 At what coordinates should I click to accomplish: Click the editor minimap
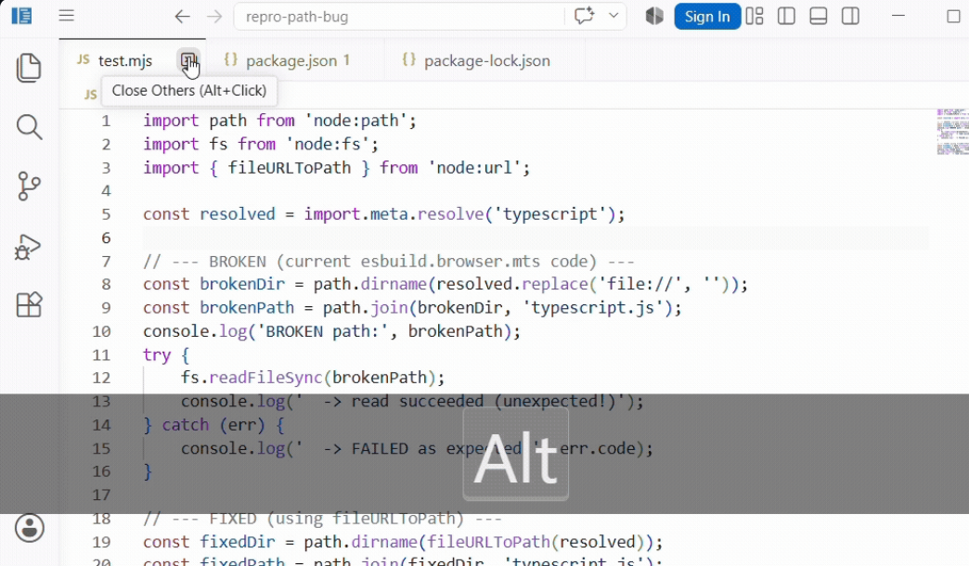click(x=952, y=132)
